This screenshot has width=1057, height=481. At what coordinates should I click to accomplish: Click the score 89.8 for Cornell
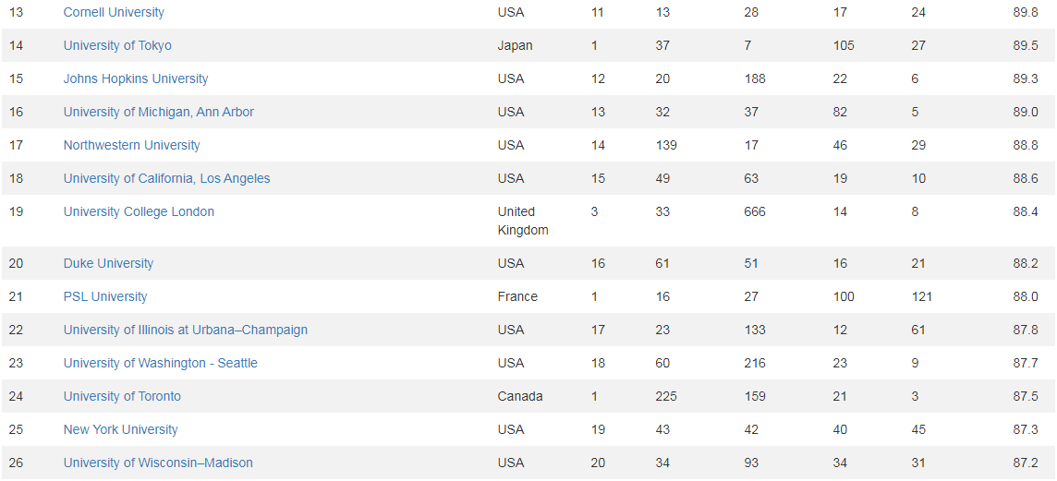[1025, 12]
